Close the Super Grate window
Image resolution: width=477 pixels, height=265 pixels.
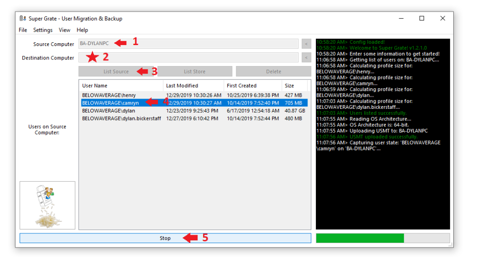[443, 19]
